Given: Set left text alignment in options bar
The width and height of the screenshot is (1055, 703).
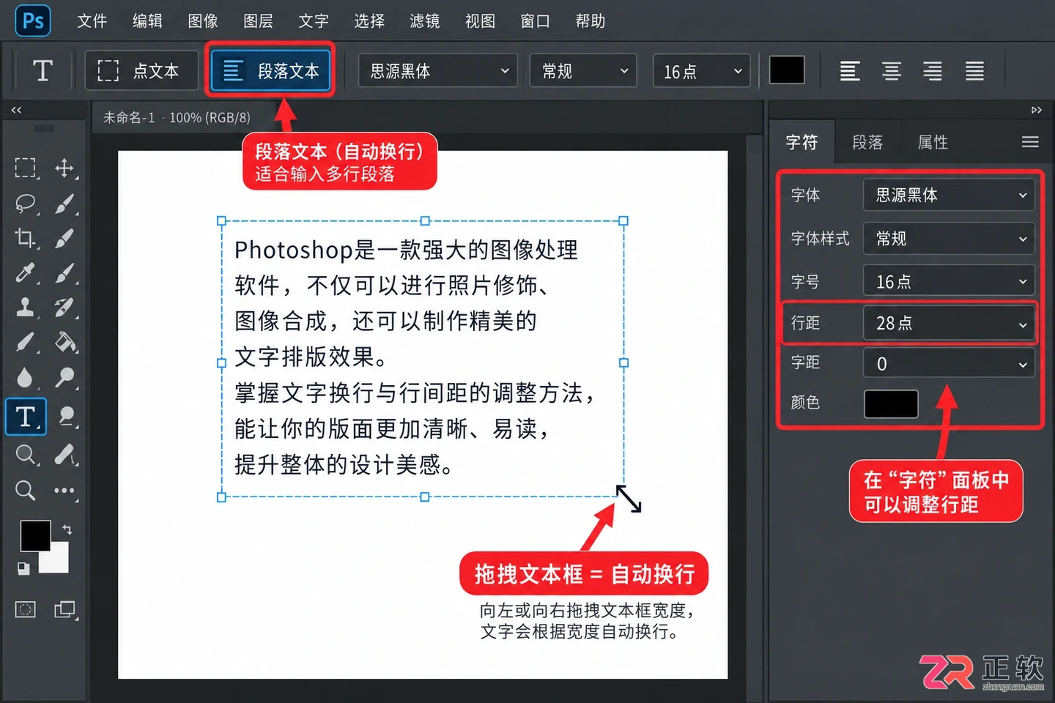Looking at the screenshot, I should pyautogui.click(x=850, y=71).
